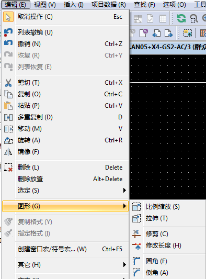The width and height of the screenshot is (206, 279).
Task: Click the 修剪 trim icon in submenu
Action: coord(136,234)
